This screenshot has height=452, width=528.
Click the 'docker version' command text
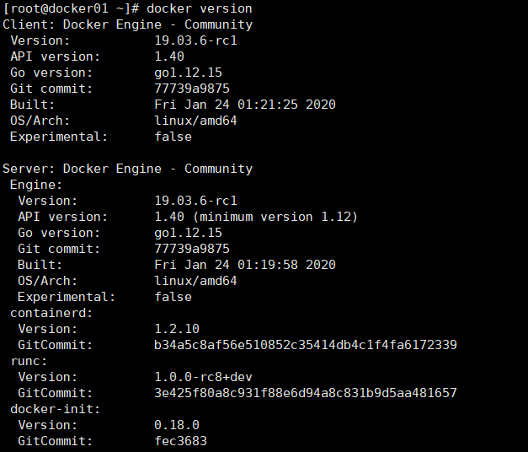pyautogui.click(x=200, y=8)
